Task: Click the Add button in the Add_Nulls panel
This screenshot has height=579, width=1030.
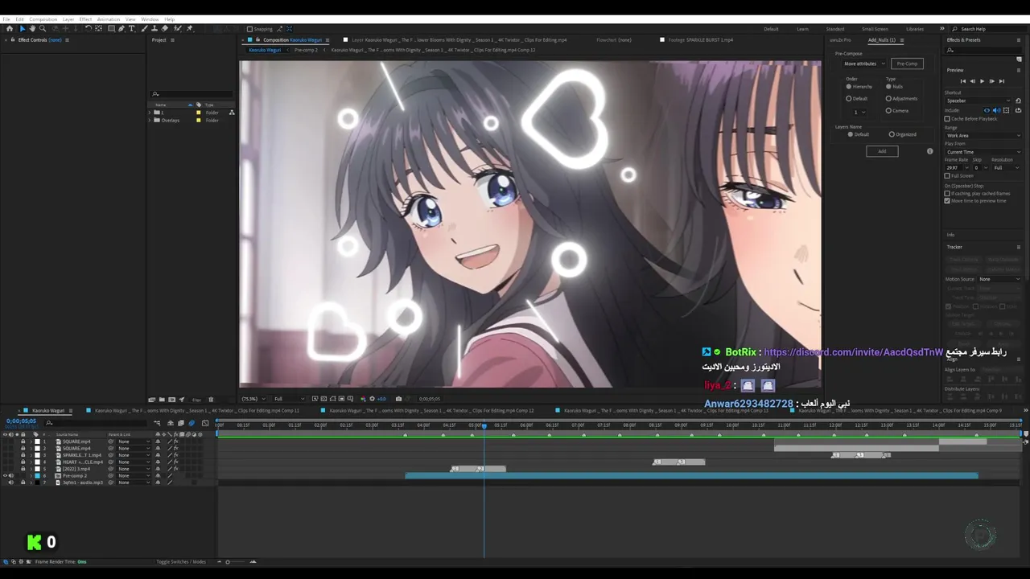Action: pos(882,151)
